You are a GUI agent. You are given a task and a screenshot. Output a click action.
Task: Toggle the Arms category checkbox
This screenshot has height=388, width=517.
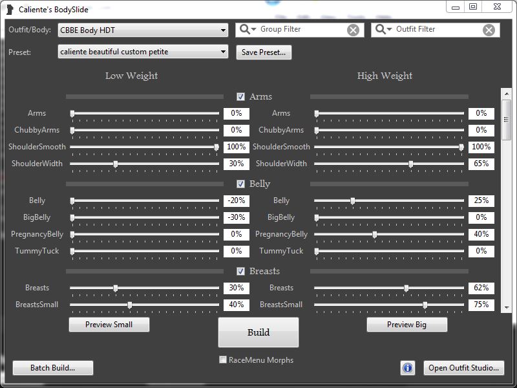(x=240, y=96)
